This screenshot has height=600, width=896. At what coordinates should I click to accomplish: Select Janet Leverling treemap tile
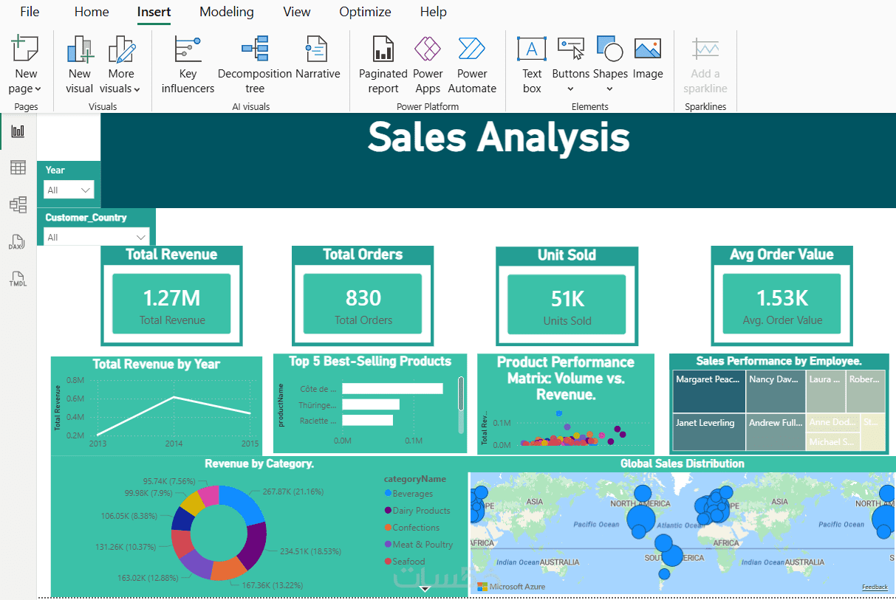(709, 432)
